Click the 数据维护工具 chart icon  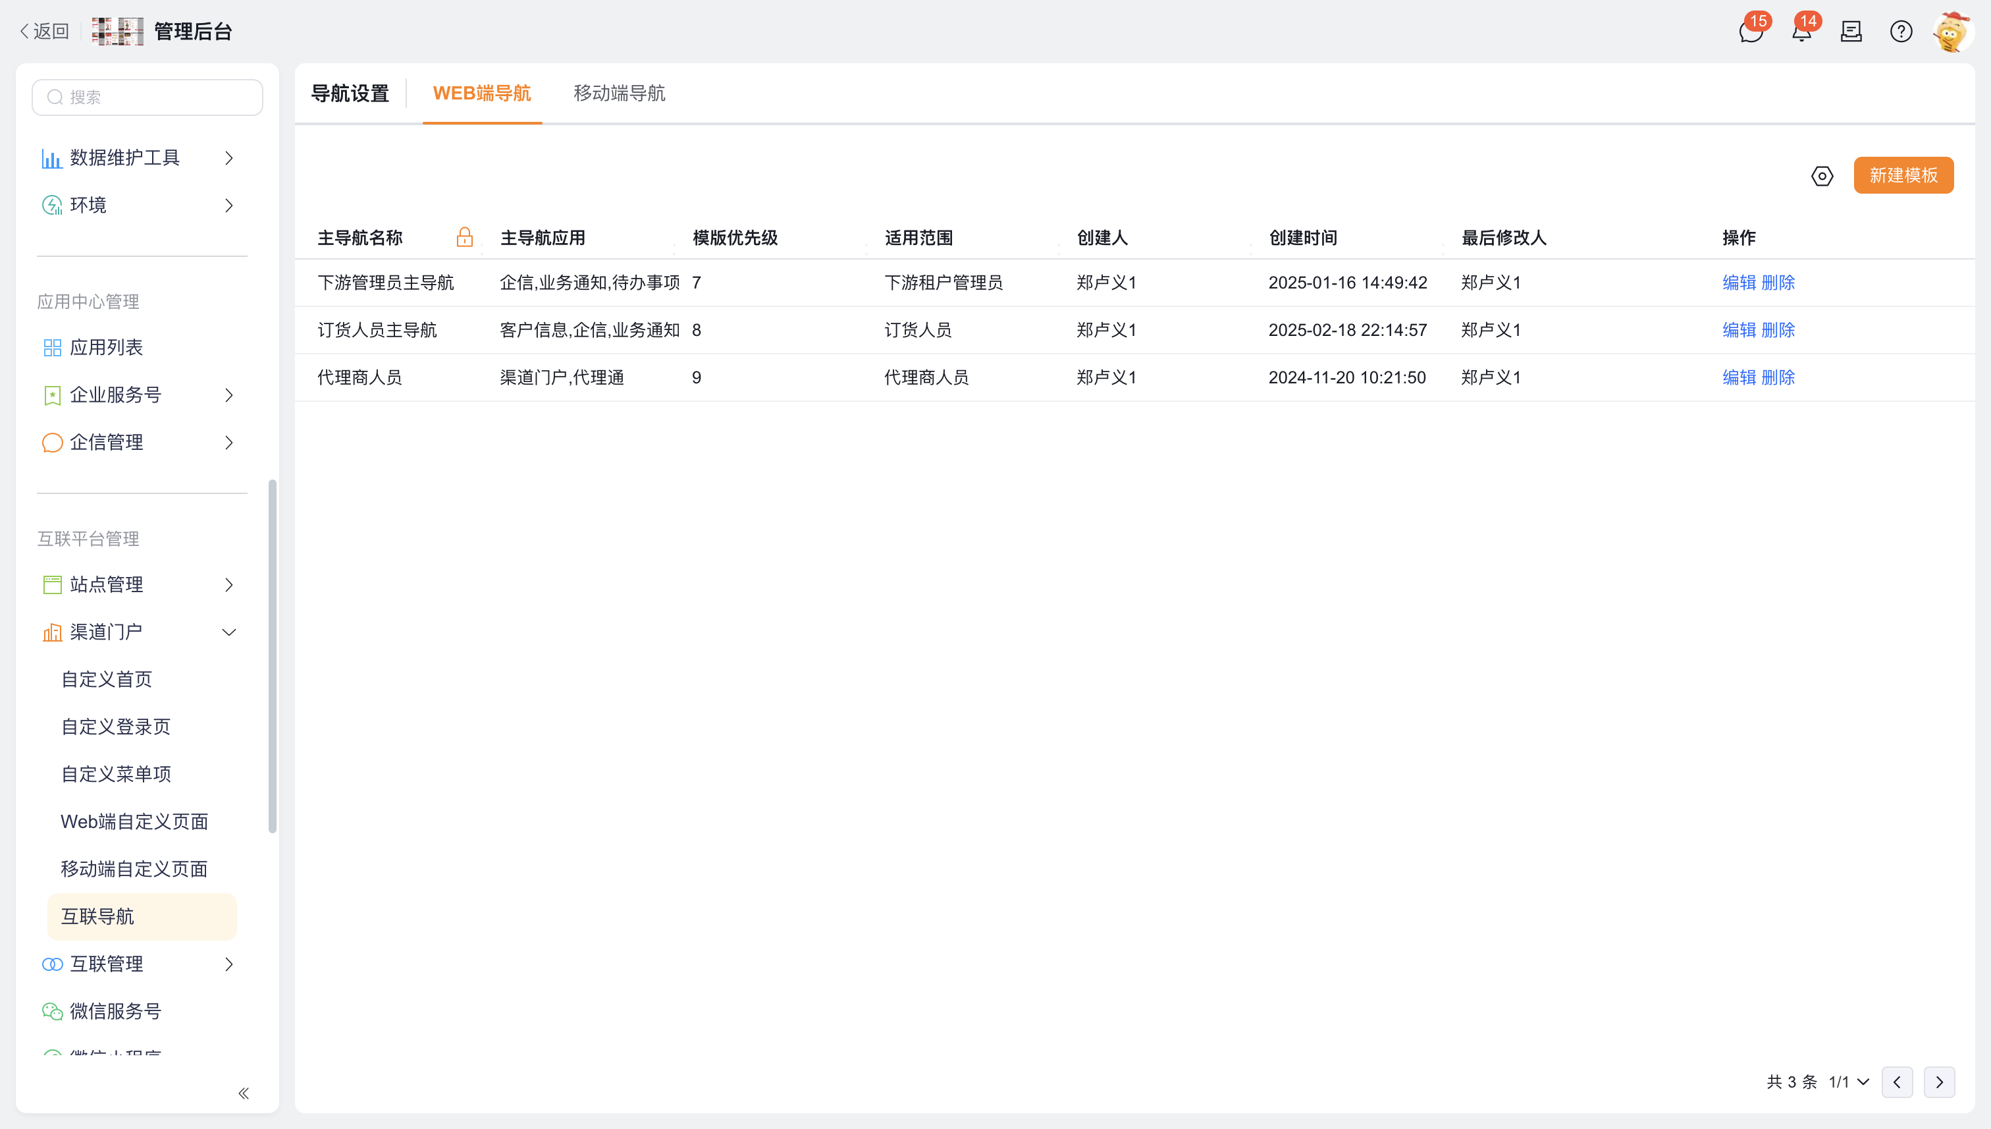click(x=52, y=158)
